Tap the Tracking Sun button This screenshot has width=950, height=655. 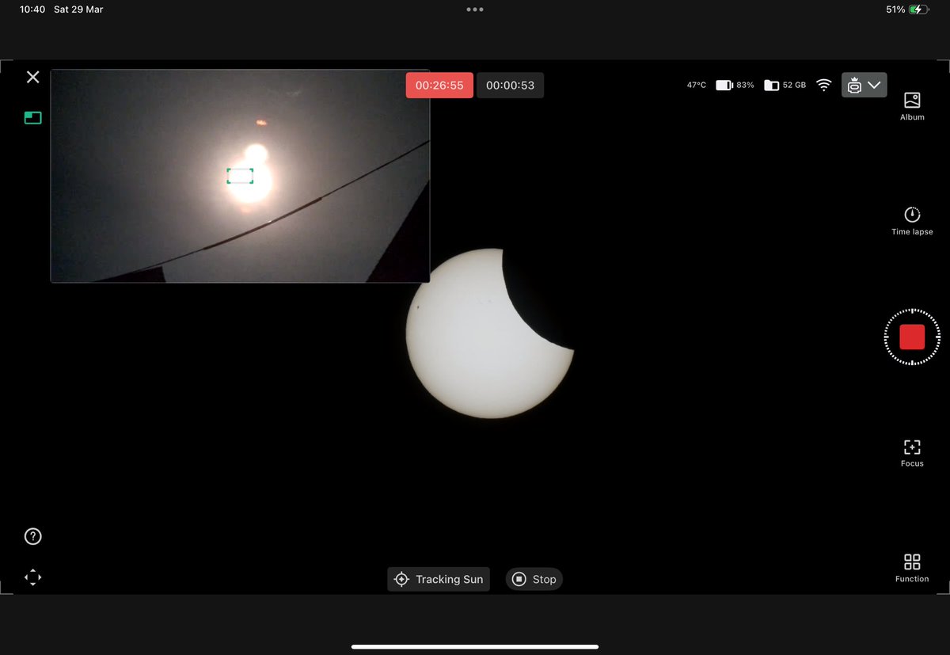point(439,579)
